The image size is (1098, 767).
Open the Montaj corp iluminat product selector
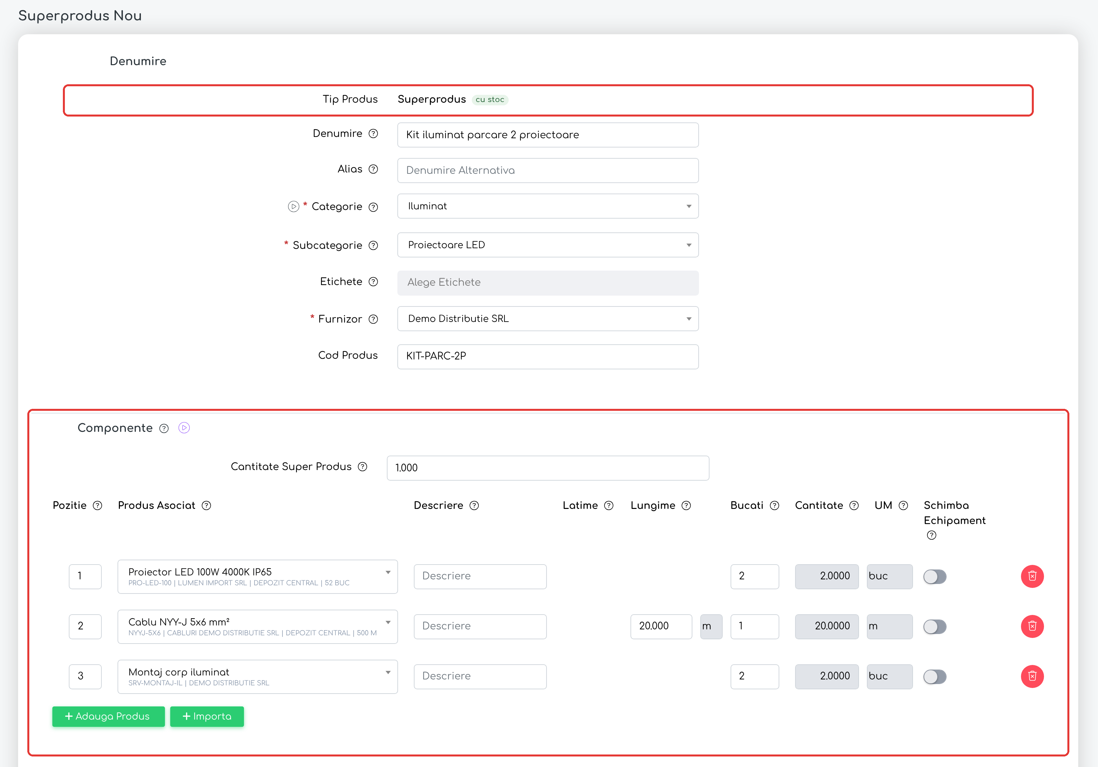click(257, 676)
